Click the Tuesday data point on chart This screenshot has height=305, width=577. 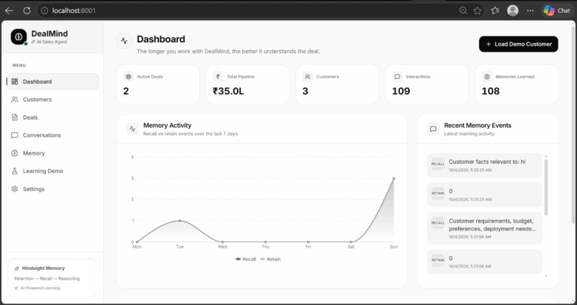tap(180, 221)
